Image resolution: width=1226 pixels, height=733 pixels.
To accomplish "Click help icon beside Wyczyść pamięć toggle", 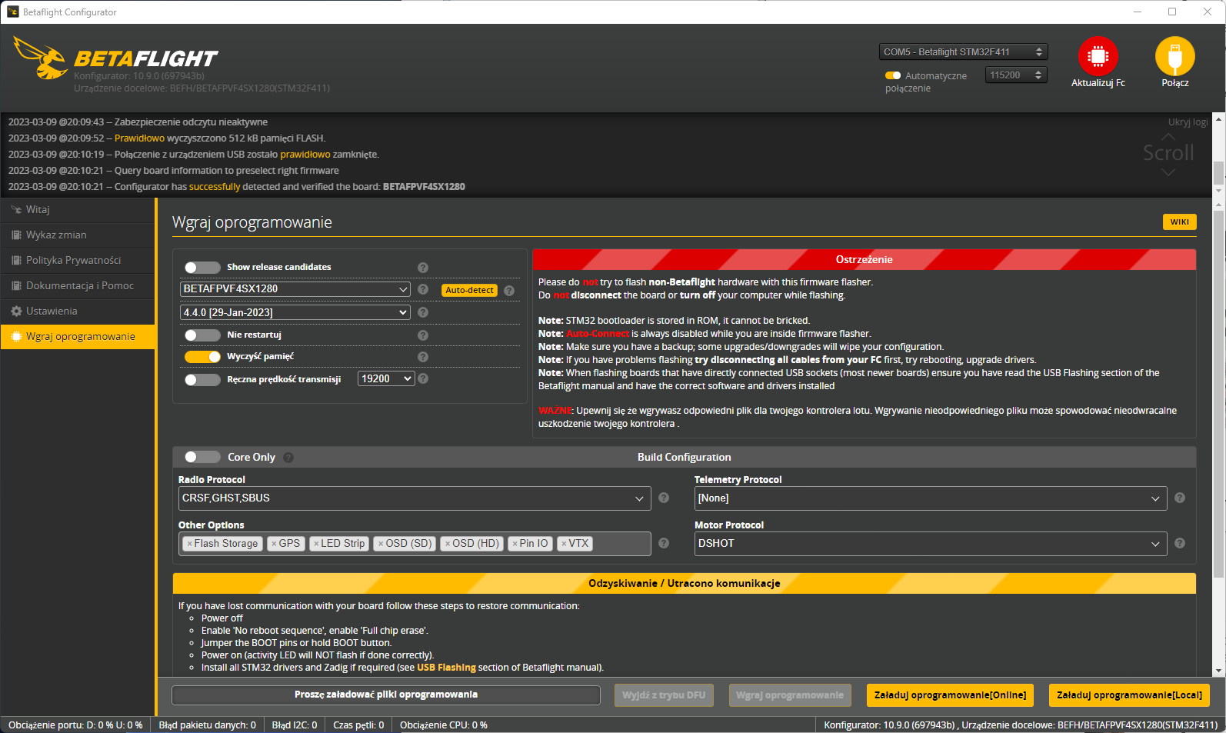I will click(x=423, y=357).
